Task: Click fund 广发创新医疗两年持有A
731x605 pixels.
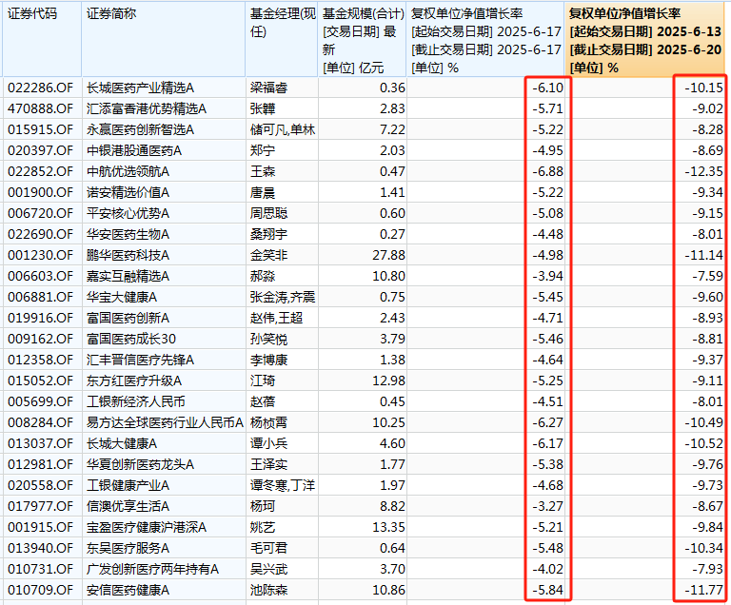Action: tap(152, 570)
